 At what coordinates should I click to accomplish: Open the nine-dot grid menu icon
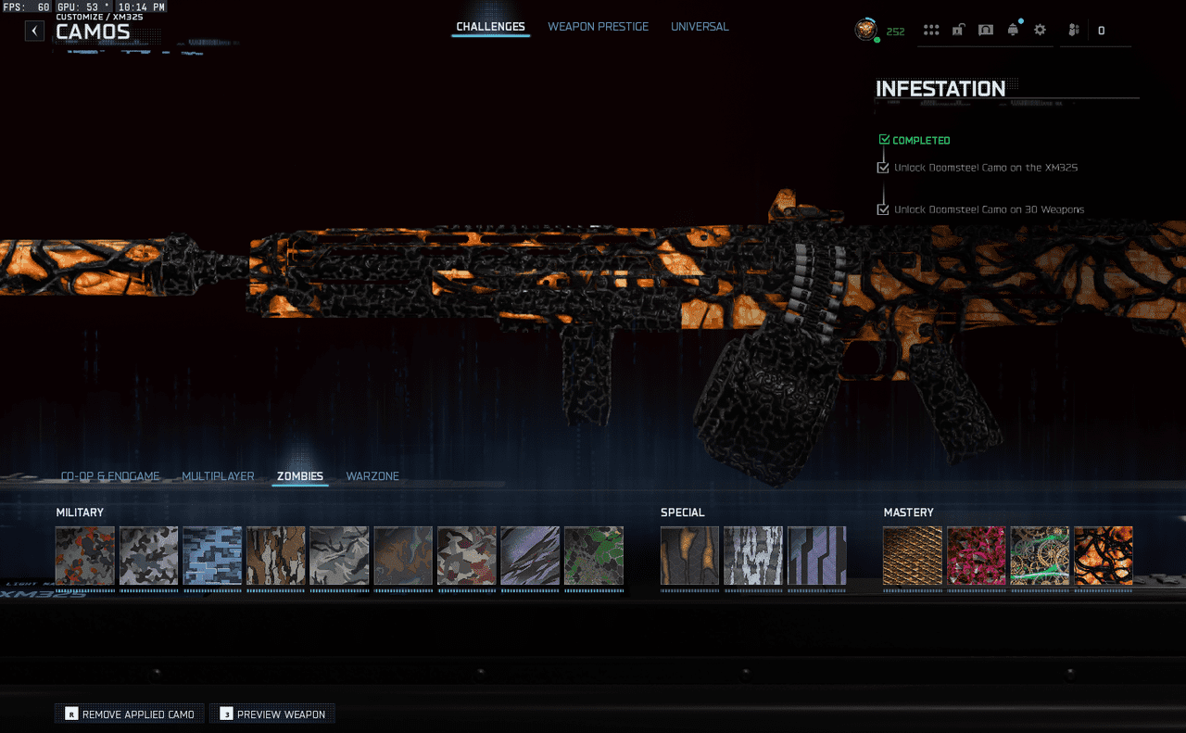coord(931,31)
